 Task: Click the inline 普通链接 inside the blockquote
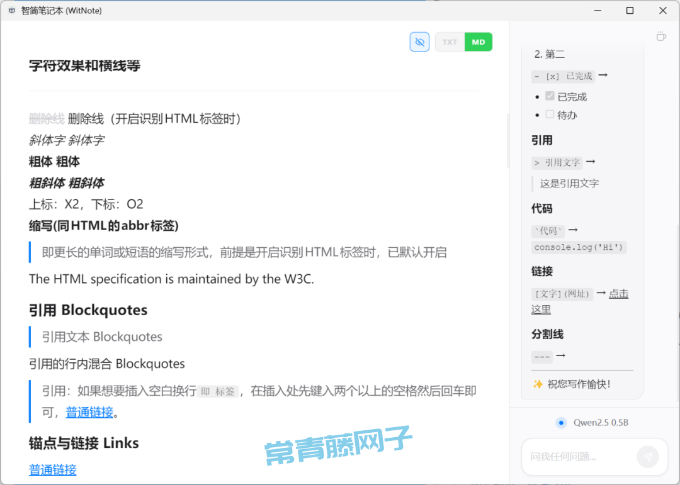(89, 413)
